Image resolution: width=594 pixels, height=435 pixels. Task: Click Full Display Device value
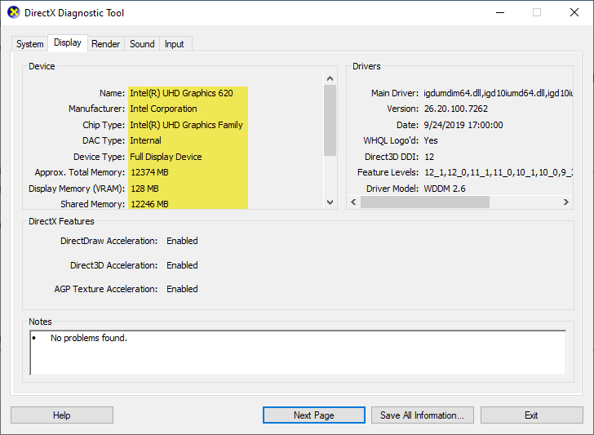tap(166, 157)
